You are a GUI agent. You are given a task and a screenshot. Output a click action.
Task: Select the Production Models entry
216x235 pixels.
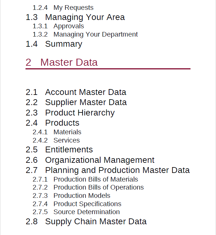[x=82, y=196]
